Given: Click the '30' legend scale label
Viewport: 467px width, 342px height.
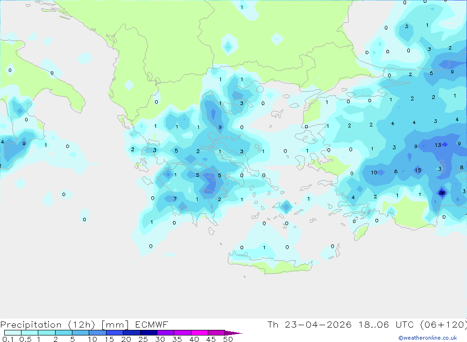Looking at the screenshot, I should [x=160, y=339].
